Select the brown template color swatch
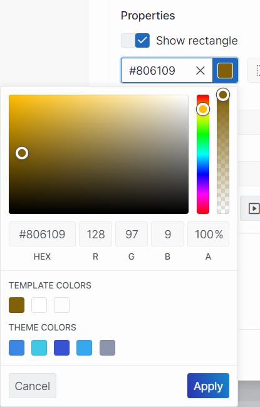The width and height of the screenshot is (260, 407). 16,305
